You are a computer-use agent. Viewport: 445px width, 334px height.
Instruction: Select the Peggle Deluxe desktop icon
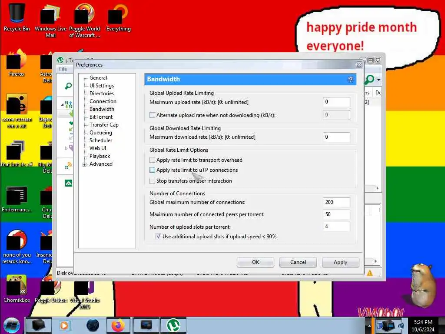(51, 289)
